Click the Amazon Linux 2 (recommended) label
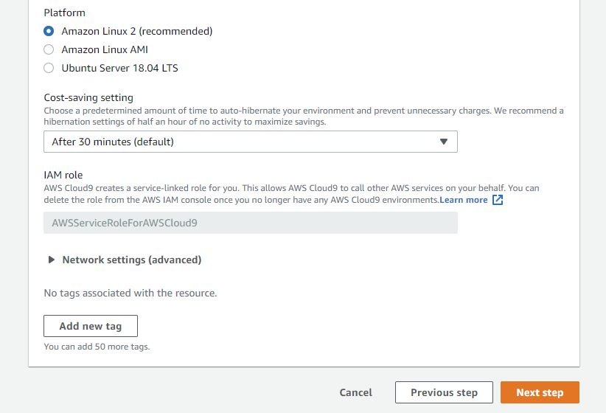This screenshot has width=606, height=413. [137, 31]
